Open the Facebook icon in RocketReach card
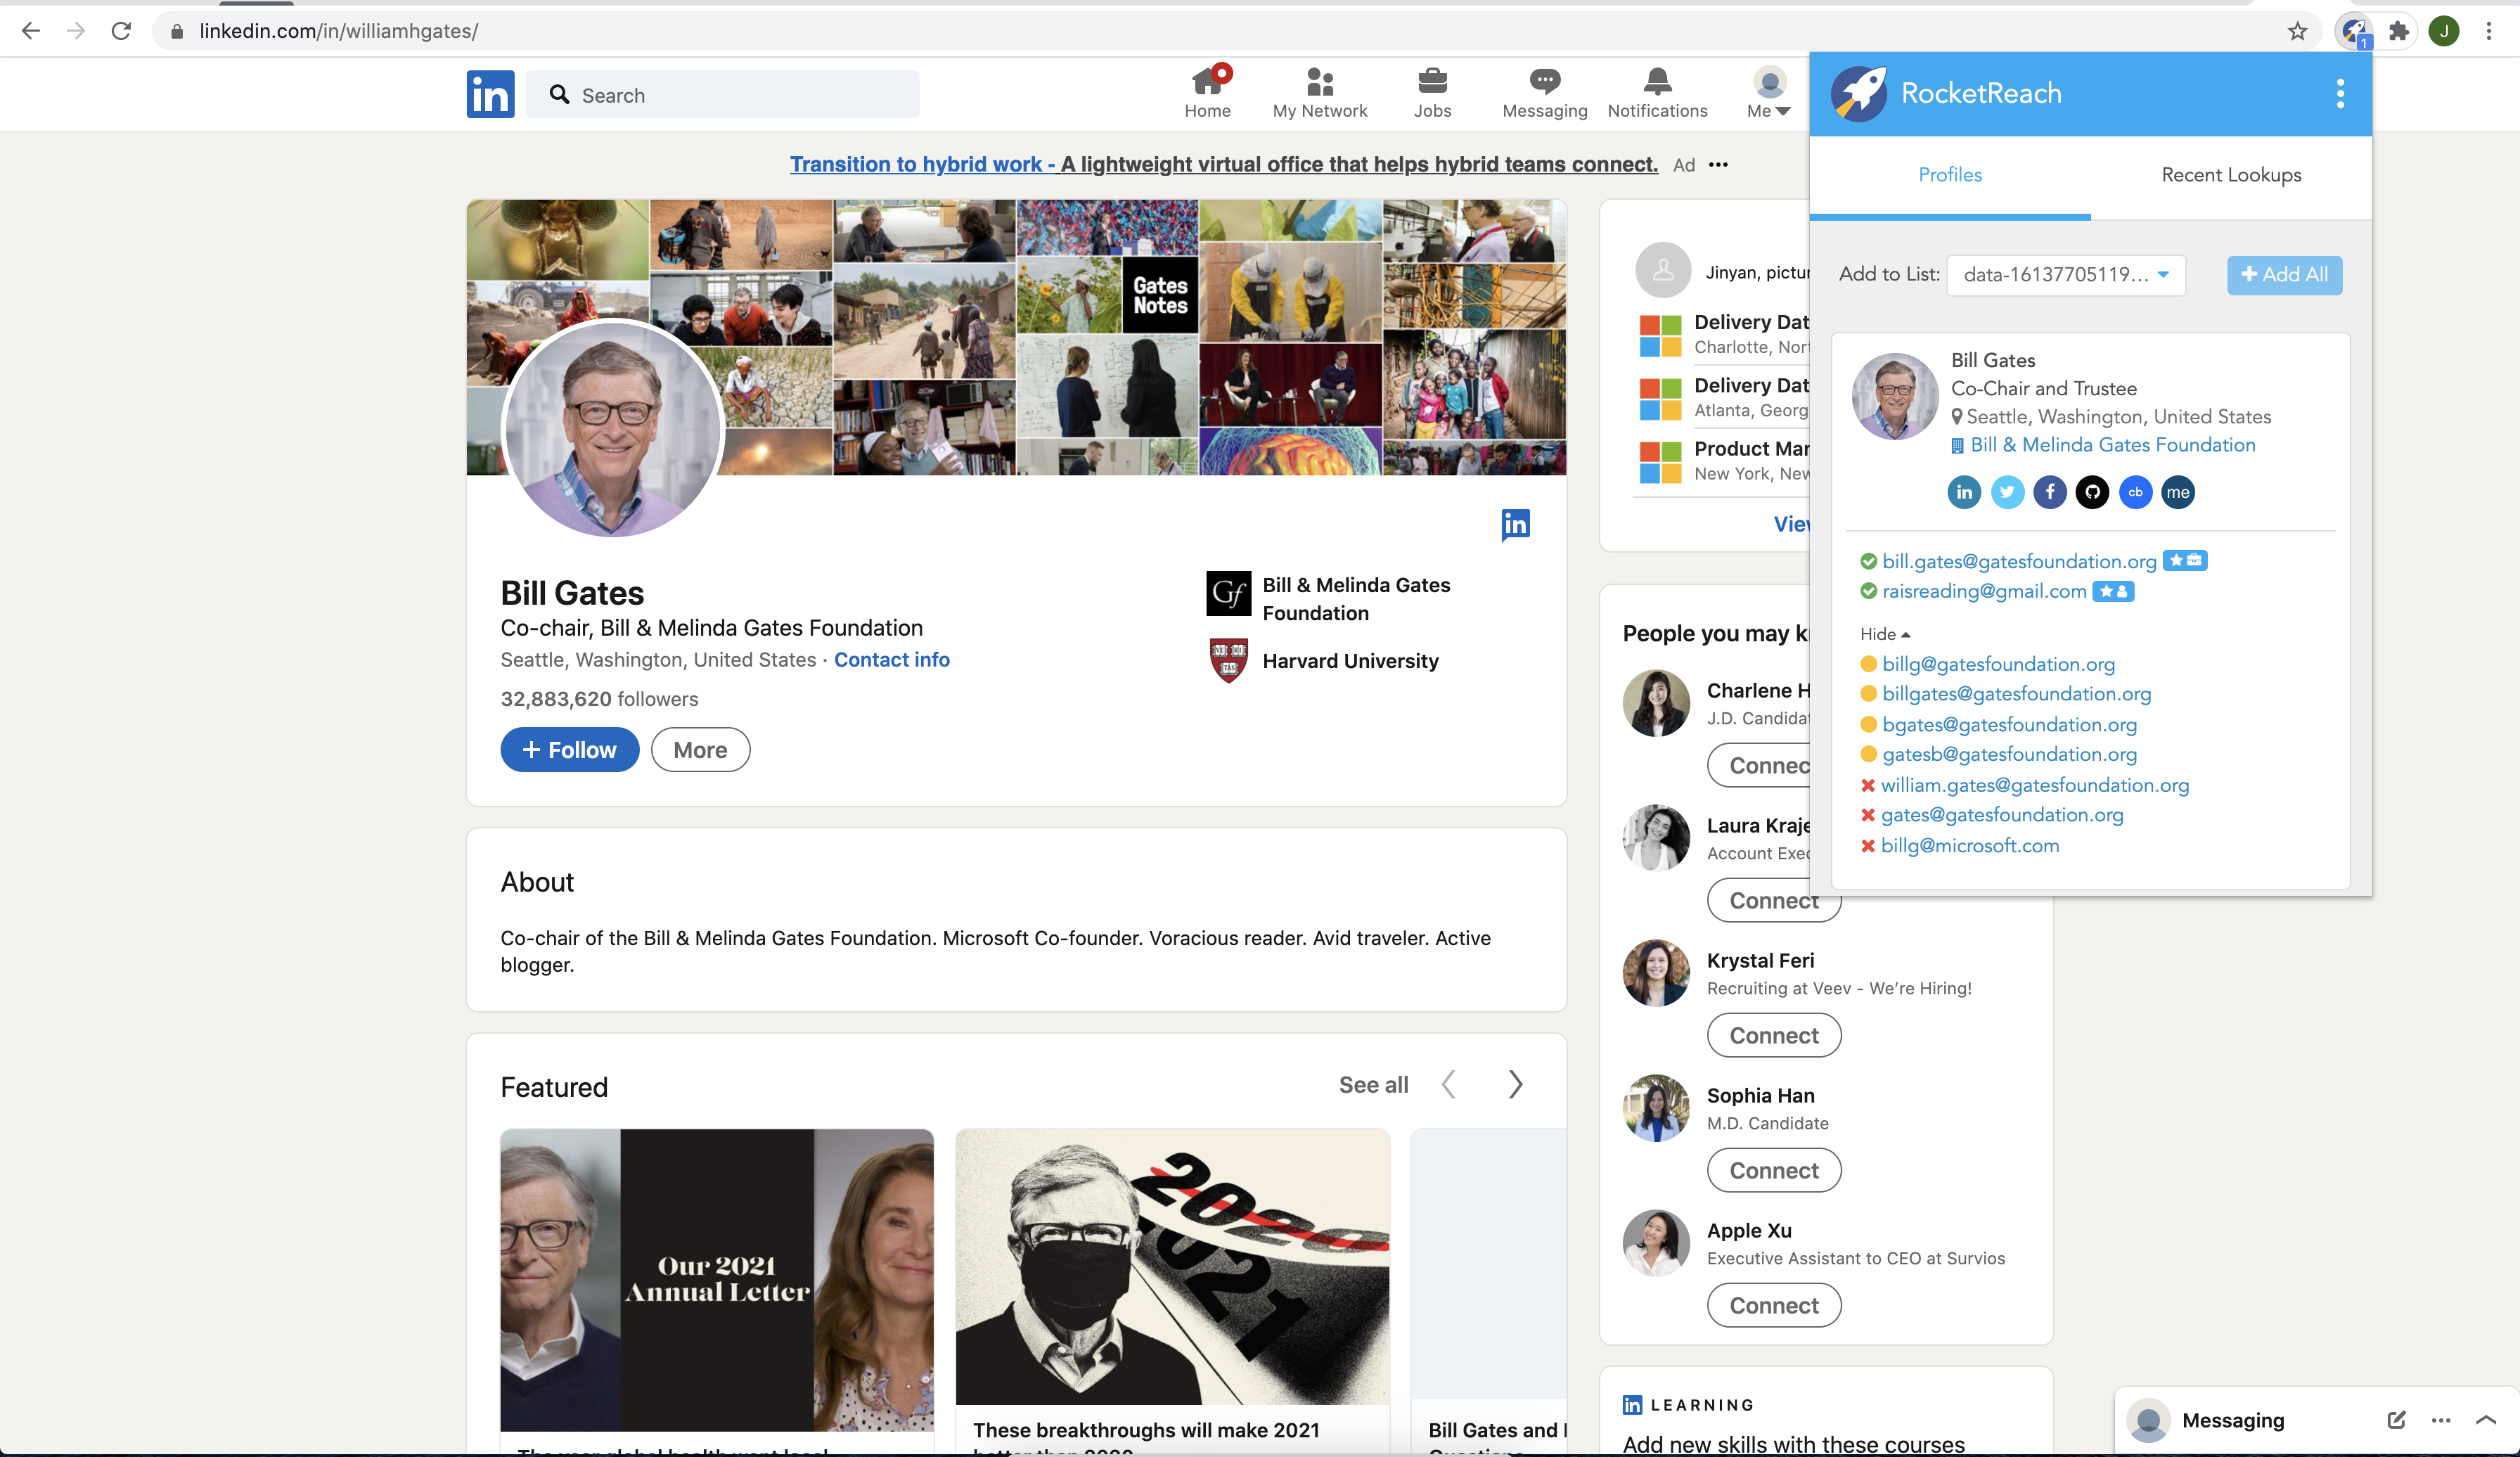The height and width of the screenshot is (1457, 2520). tap(2050, 492)
